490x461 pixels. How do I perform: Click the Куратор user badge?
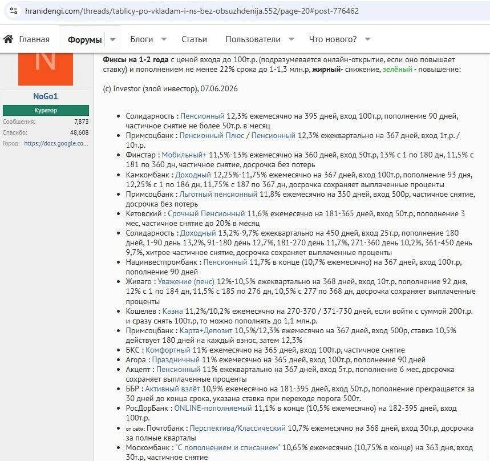46,110
